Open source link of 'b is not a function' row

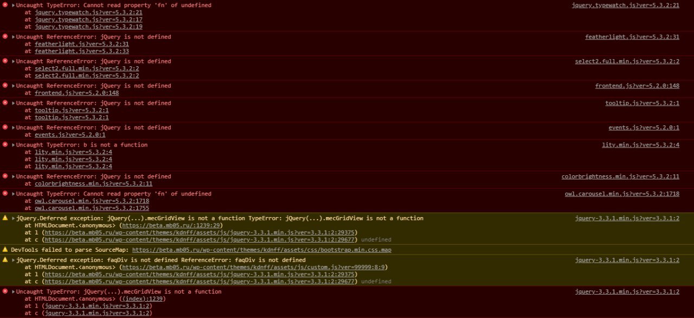tap(640, 145)
